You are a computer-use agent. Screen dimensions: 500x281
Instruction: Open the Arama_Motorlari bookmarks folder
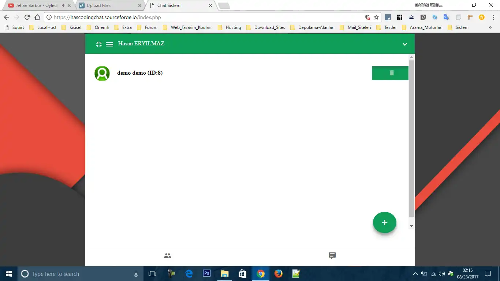click(422, 27)
